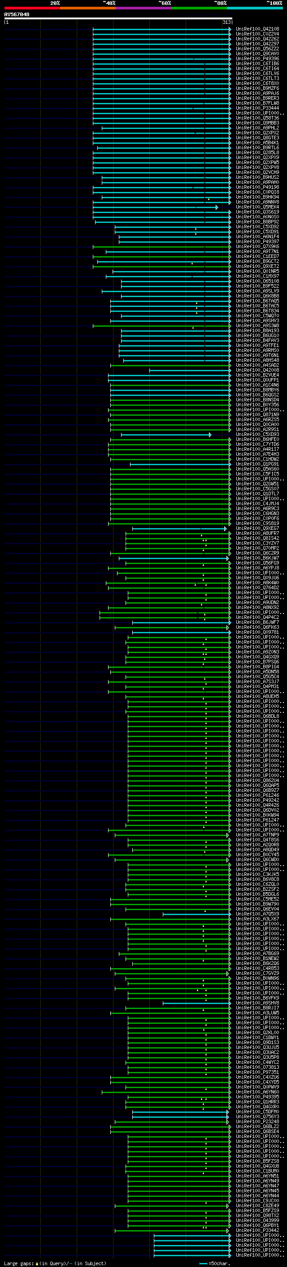The image size is (287, 1267).
Task: Select hit label UniRef100_A6N1F4
Action: coord(257,236)
